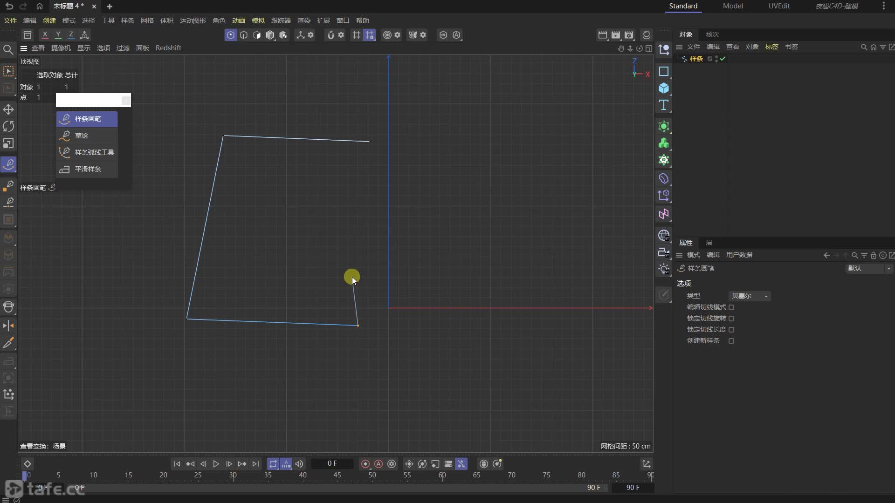Select the Scale tool in left toolbar

click(x=8, y=143)
